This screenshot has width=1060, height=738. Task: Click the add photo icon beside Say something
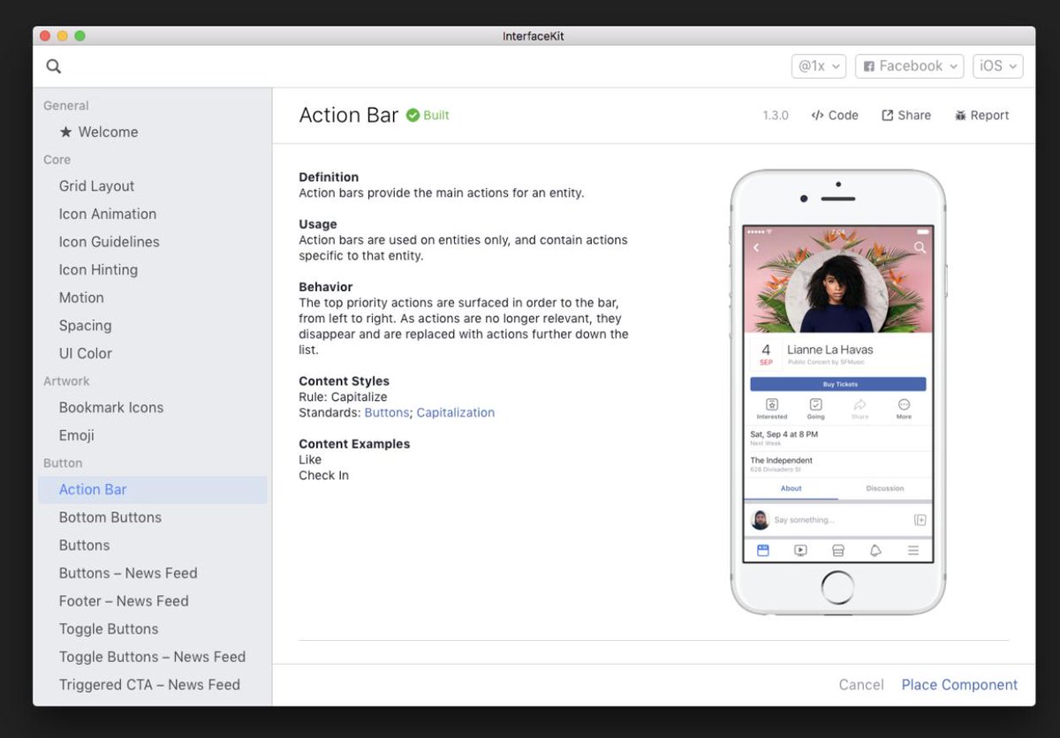click(920, 521)
